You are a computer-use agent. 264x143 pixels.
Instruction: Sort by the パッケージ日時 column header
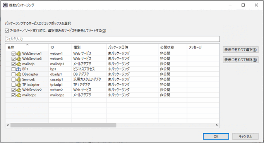pos(132,47)
